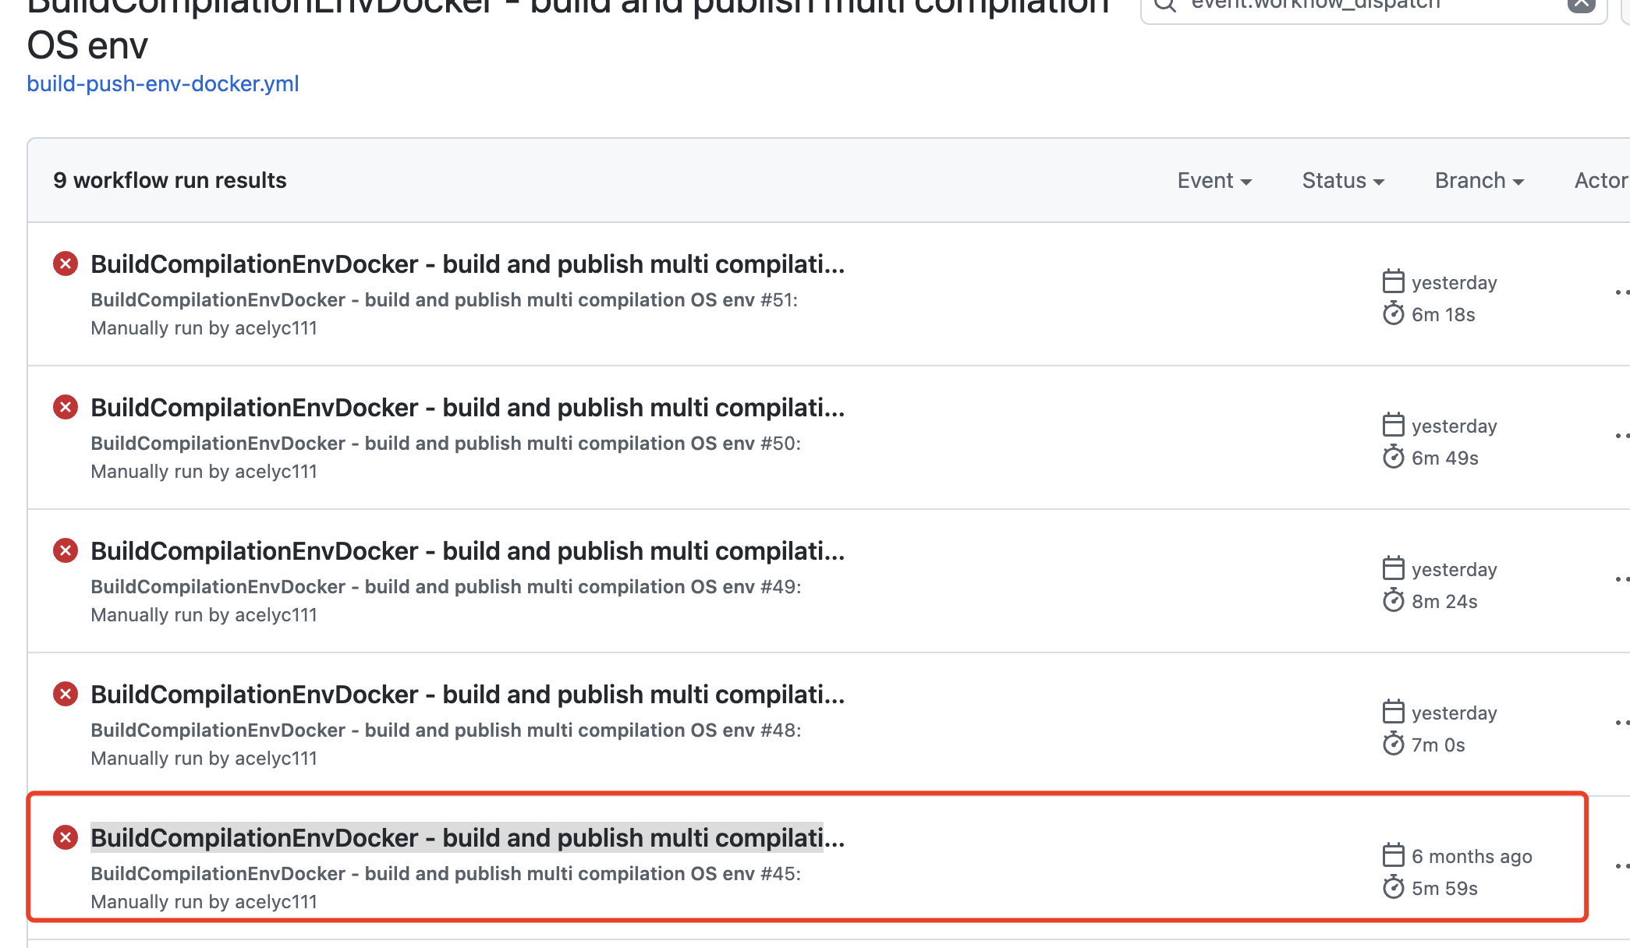Image resolution: width=1630 pixels, height=948 pixels.
Task: Click the search magnifier icon in the filter box
Action: [1165, 5]
